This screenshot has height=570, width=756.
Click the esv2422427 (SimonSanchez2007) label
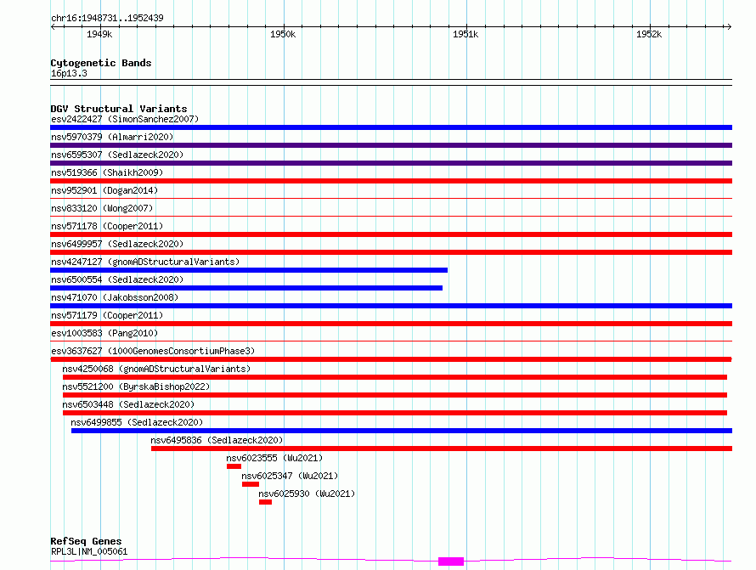[x=125, y=119]
